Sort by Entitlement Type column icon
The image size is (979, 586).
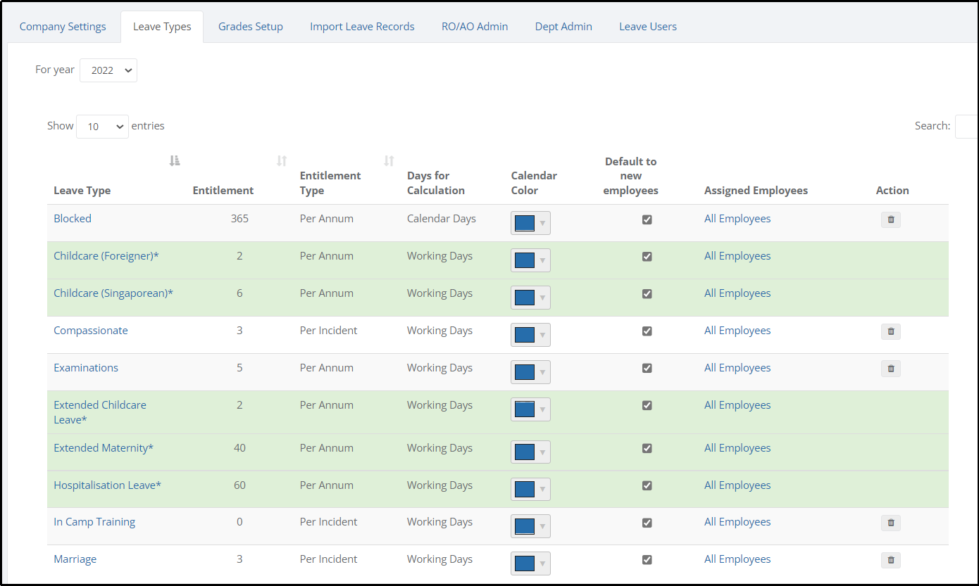click(389, 161)
